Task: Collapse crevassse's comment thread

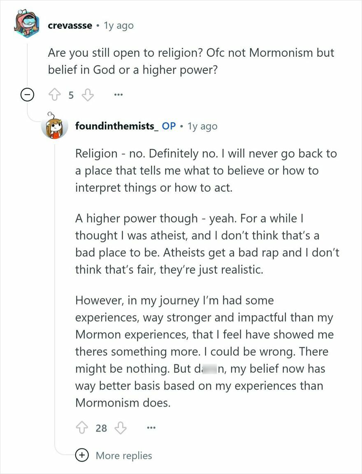Action: click(27, 94)
